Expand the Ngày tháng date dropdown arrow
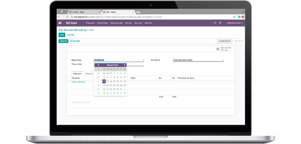 click(143, 60)
